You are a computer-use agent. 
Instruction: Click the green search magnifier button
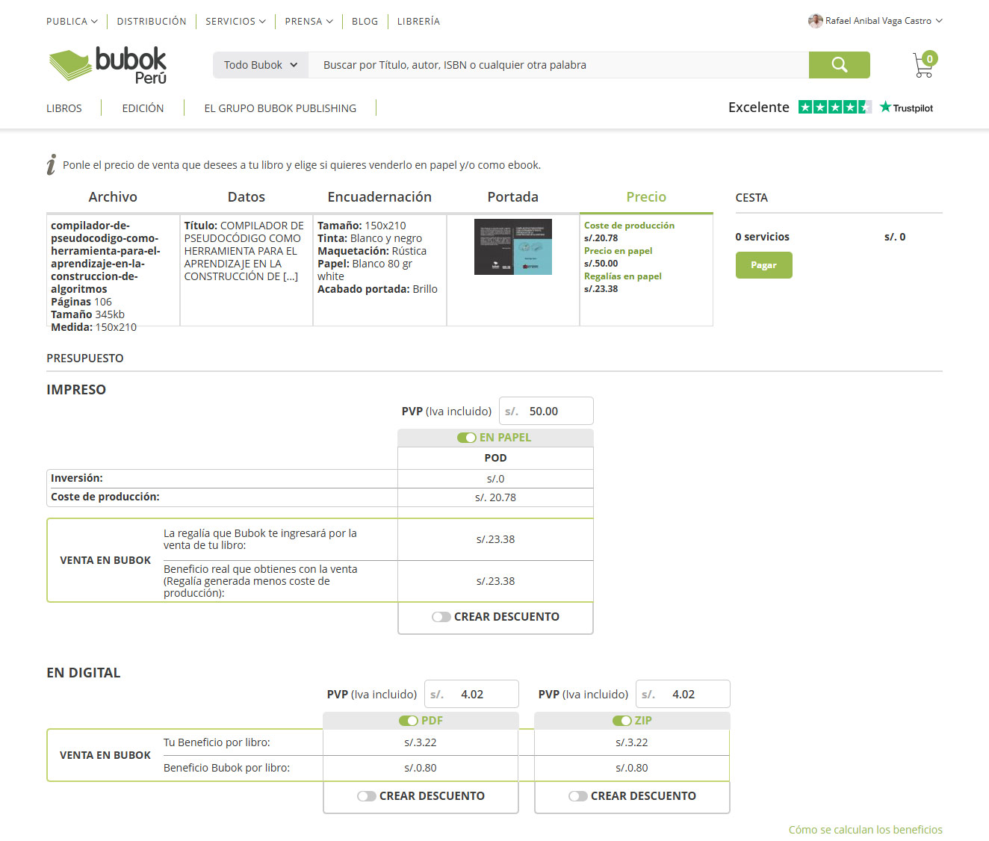click(839, 65)
